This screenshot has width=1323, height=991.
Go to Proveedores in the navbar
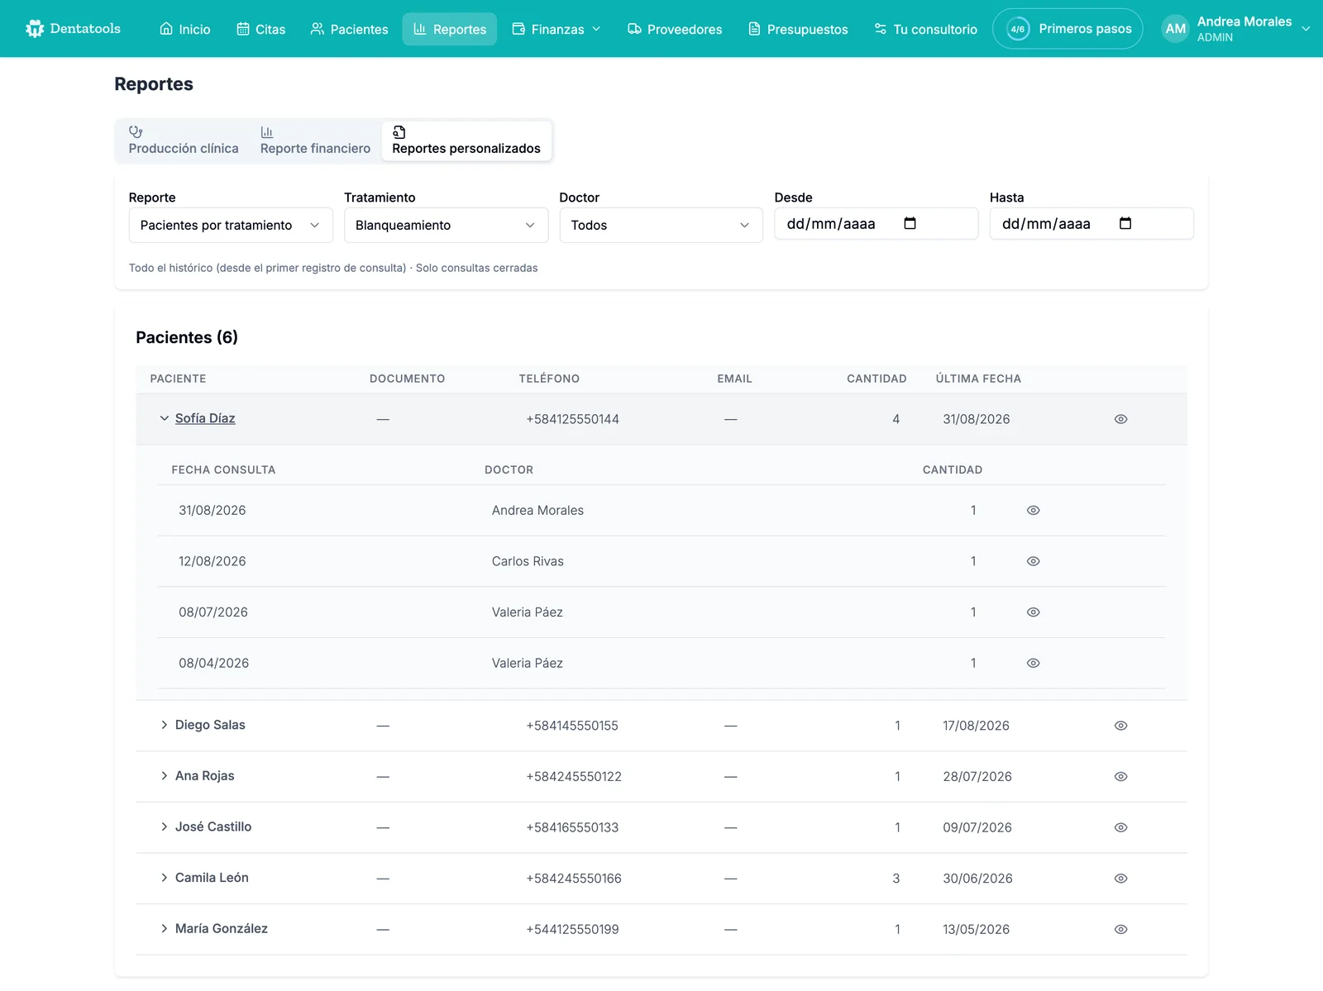click(x=675, y=29)
